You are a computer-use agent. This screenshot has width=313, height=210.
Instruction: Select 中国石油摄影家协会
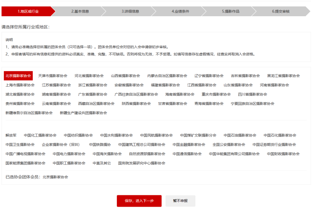click(240, 135)
